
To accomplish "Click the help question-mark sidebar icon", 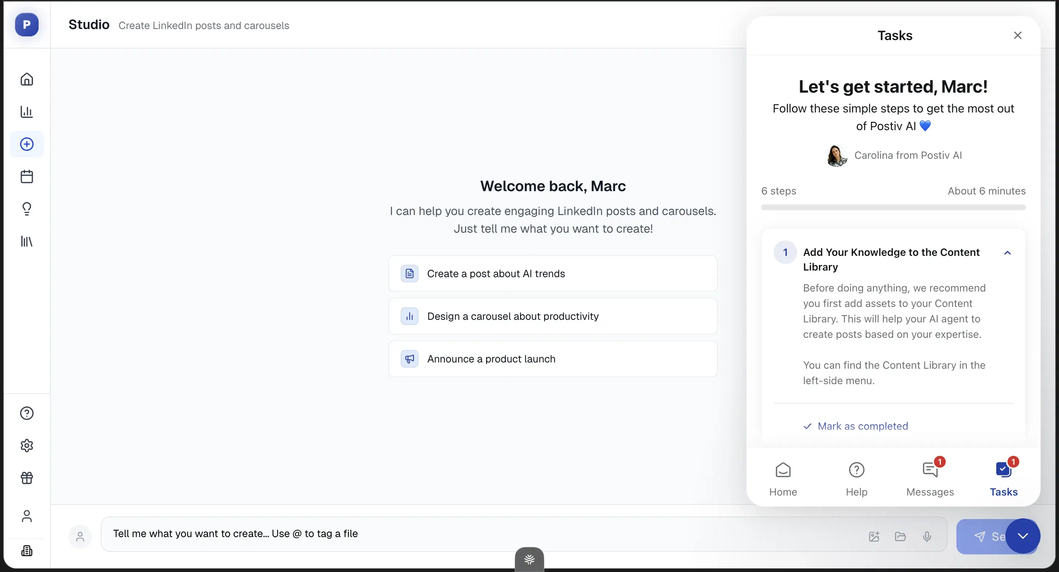I will coord(27,413).
